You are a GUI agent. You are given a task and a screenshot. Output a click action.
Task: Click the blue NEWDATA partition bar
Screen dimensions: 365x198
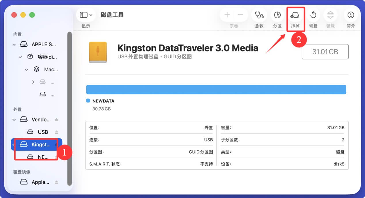click(216, 89)
